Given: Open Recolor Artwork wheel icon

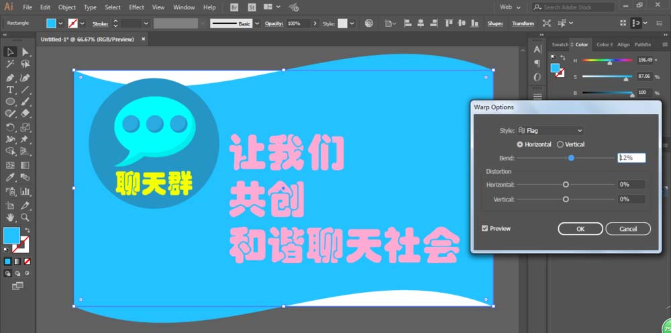Looking at the screenshot, I should (x=369, y=23).
